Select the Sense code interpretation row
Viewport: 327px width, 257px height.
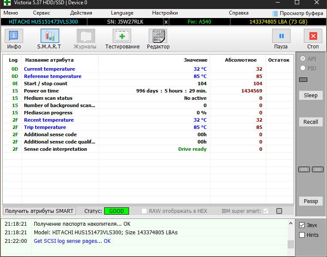(x=148, y=149)
